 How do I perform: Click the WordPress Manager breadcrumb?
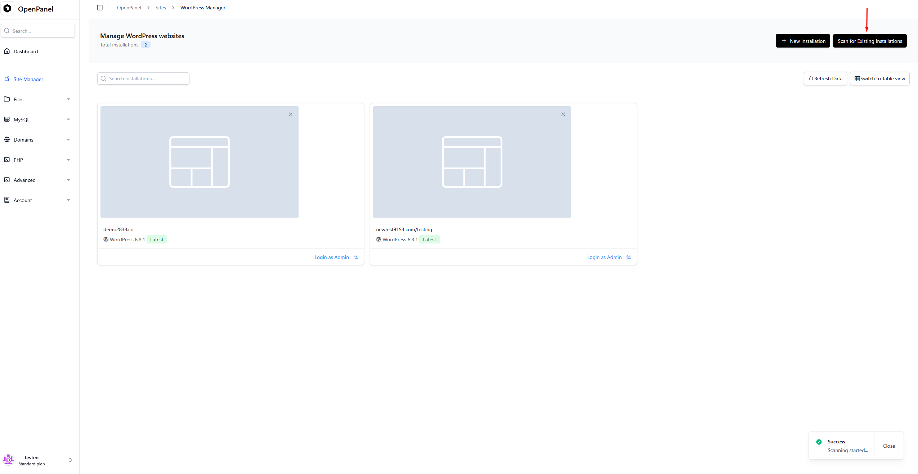(x=203, y=8)
